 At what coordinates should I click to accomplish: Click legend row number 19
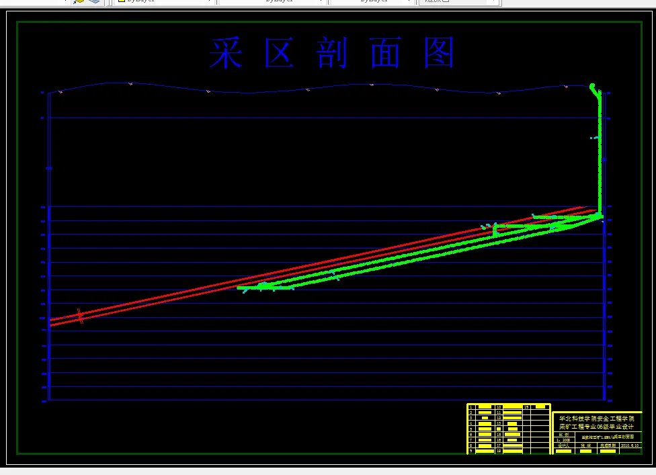click(x=526, y=407)
